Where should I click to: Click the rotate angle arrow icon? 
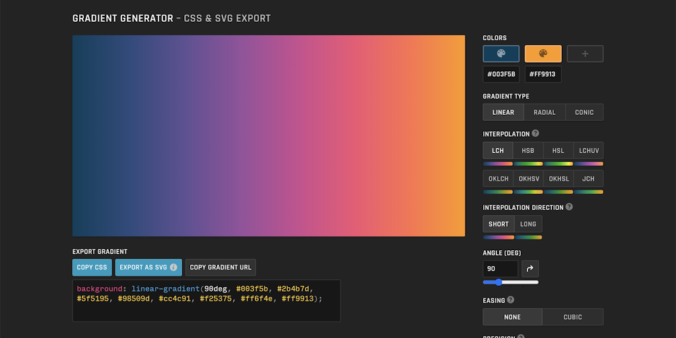click(530, 269)
